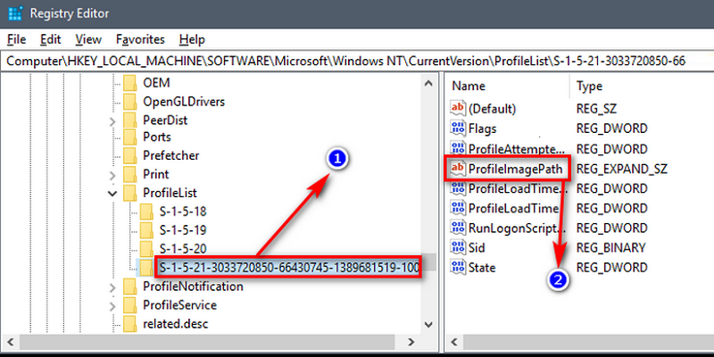Click the Registry Editor app icon in title bar
This screenshot has width=714, height=357.
(x=15, y=13)
